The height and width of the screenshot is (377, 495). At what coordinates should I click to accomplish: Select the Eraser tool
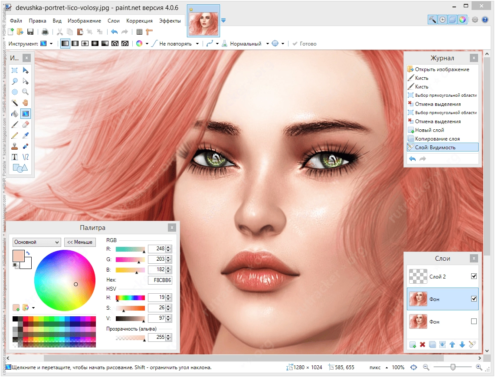pyautogui.click(x=26, y=125)
